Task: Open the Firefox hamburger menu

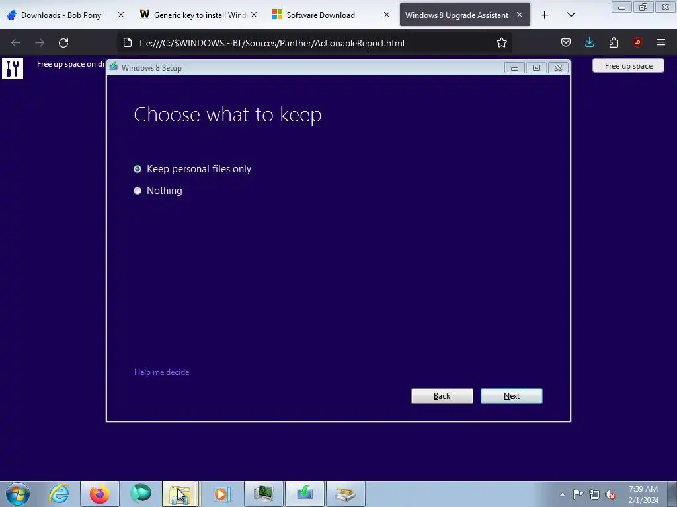Action: [661, 42]
